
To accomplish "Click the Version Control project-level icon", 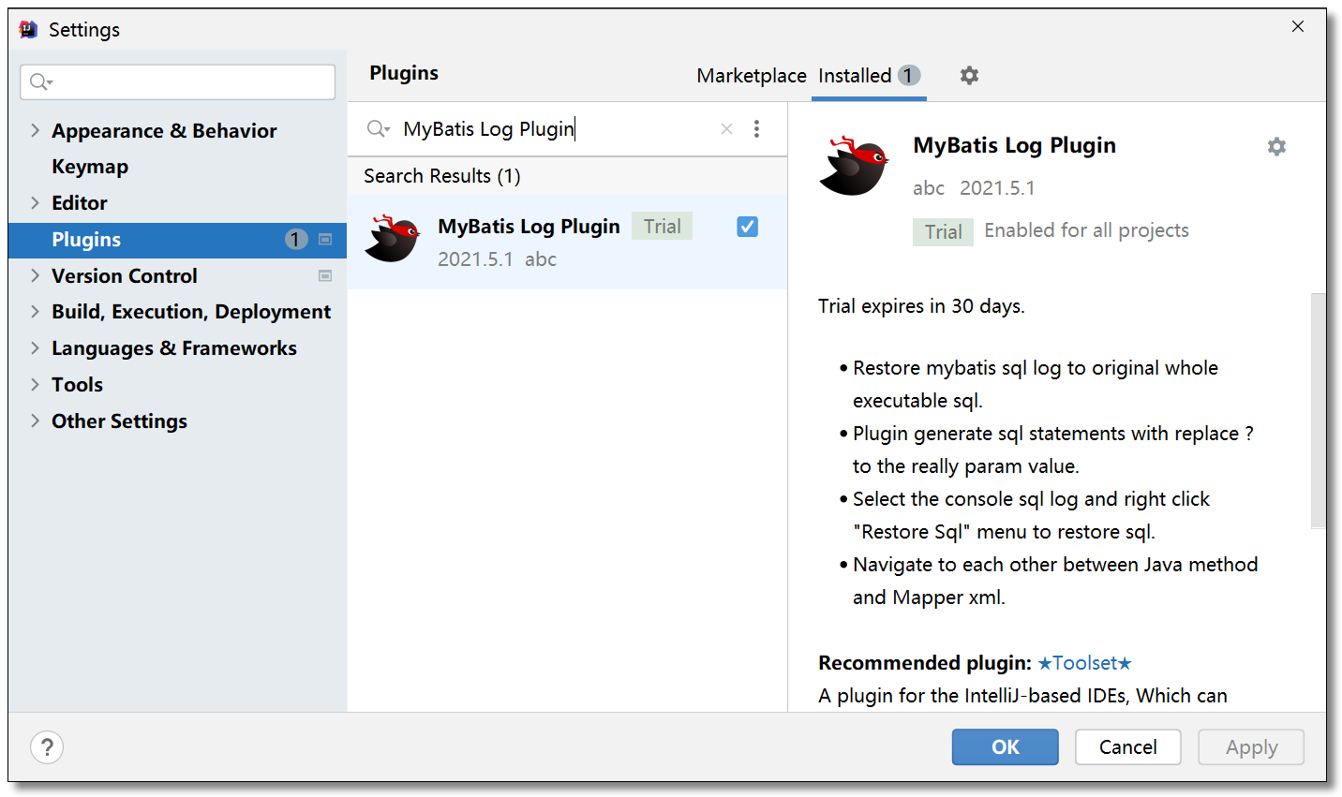I will (x=325, y=276).
